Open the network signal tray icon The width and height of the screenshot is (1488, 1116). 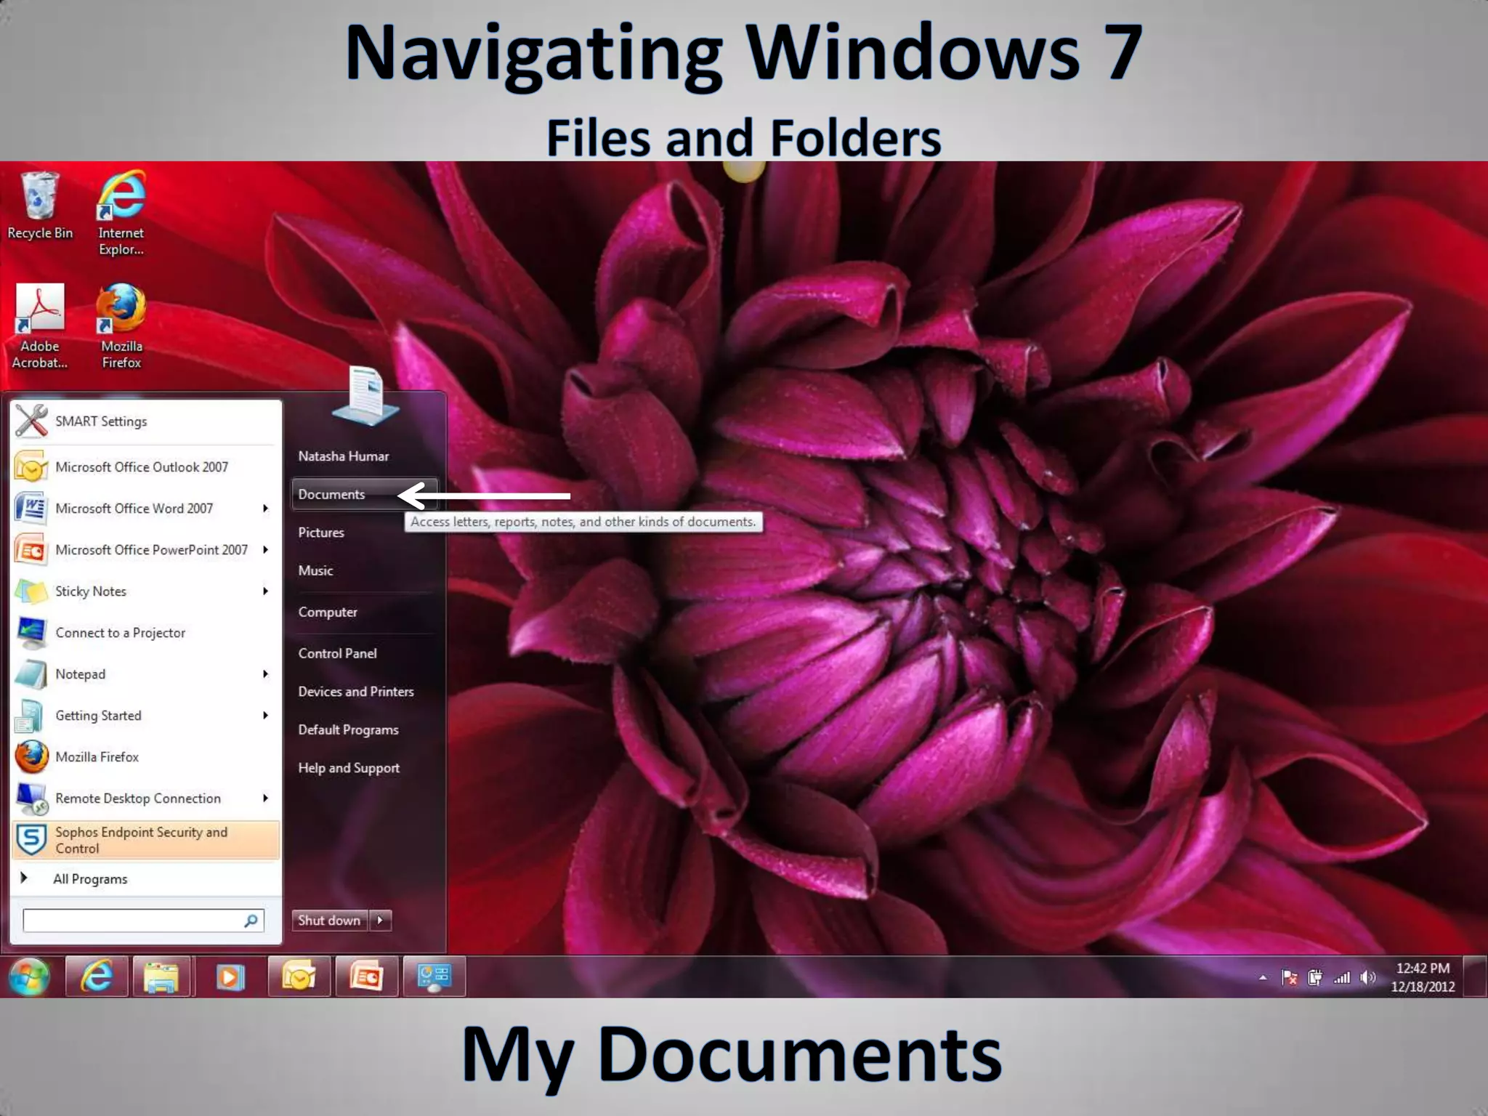[1341, 977]
